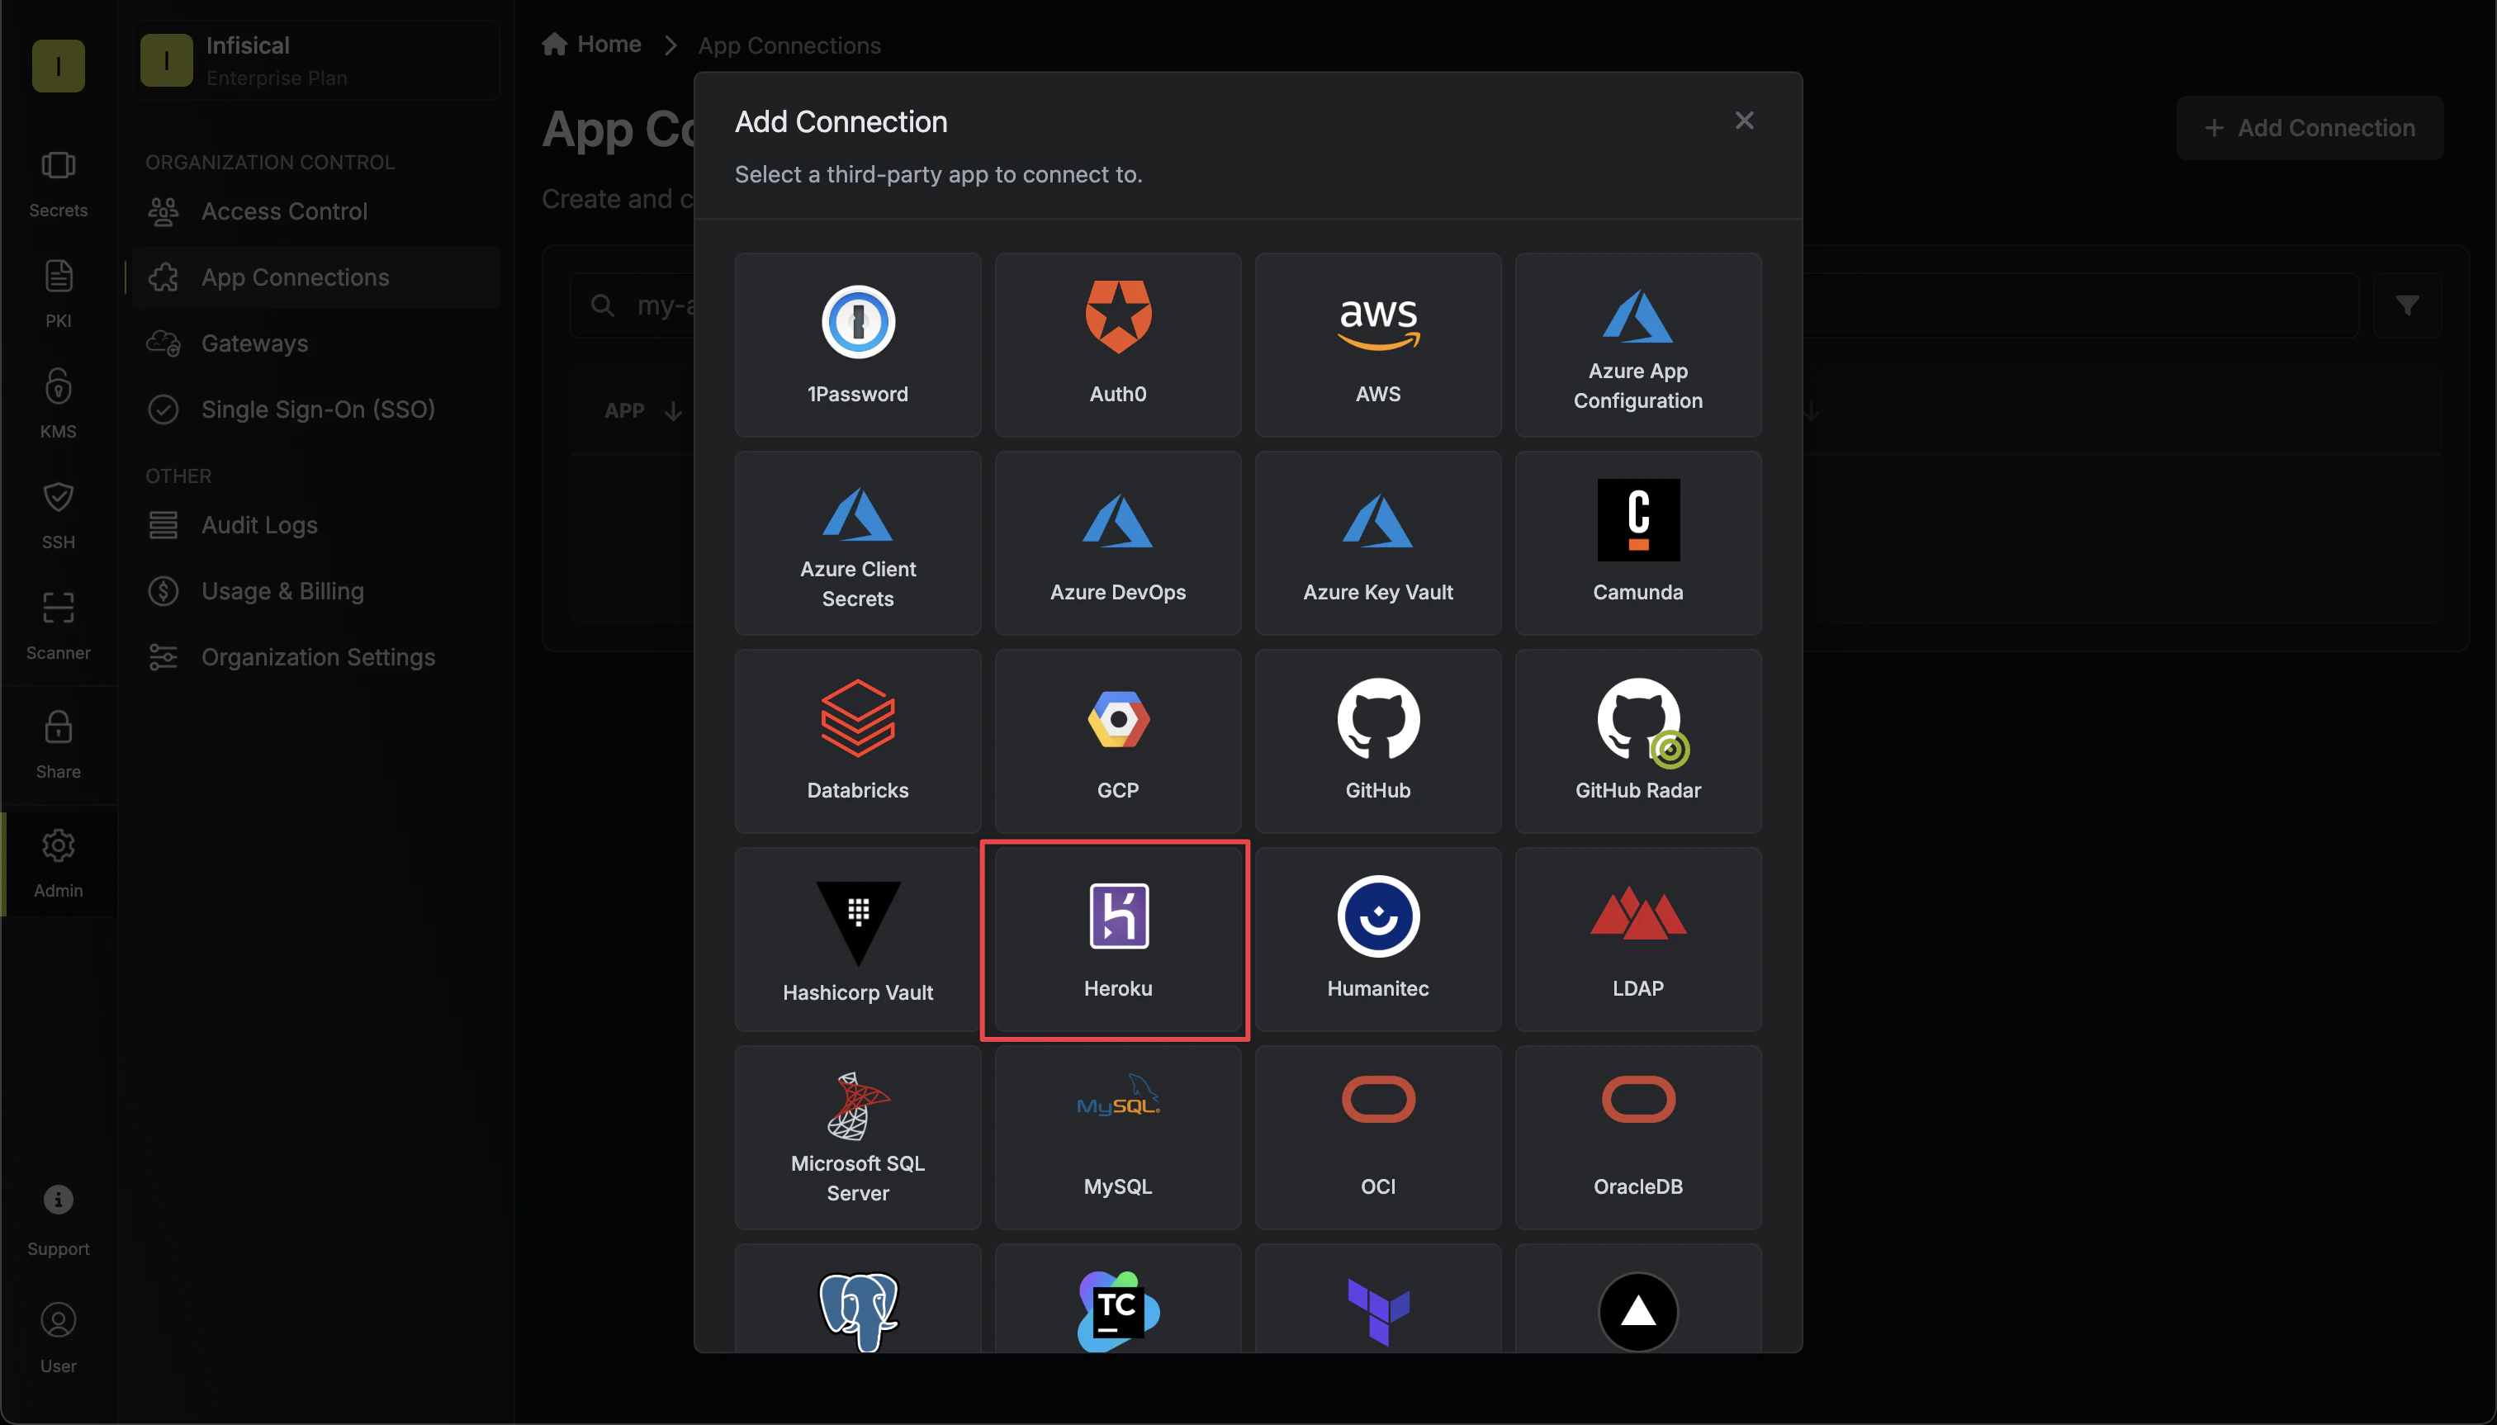This screenshot has height=1425, width=2497.
Task: Choose the Auth0 app tile
Action: [x=1118, y=344]
